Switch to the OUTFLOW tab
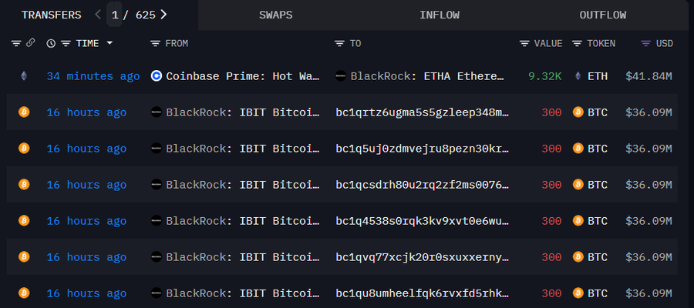This screenshot has height=308, width=694. [x=603, y=15]
